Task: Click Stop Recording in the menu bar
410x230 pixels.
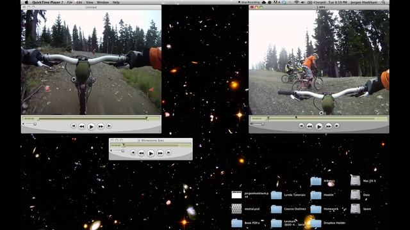Action: coord(249,3)
